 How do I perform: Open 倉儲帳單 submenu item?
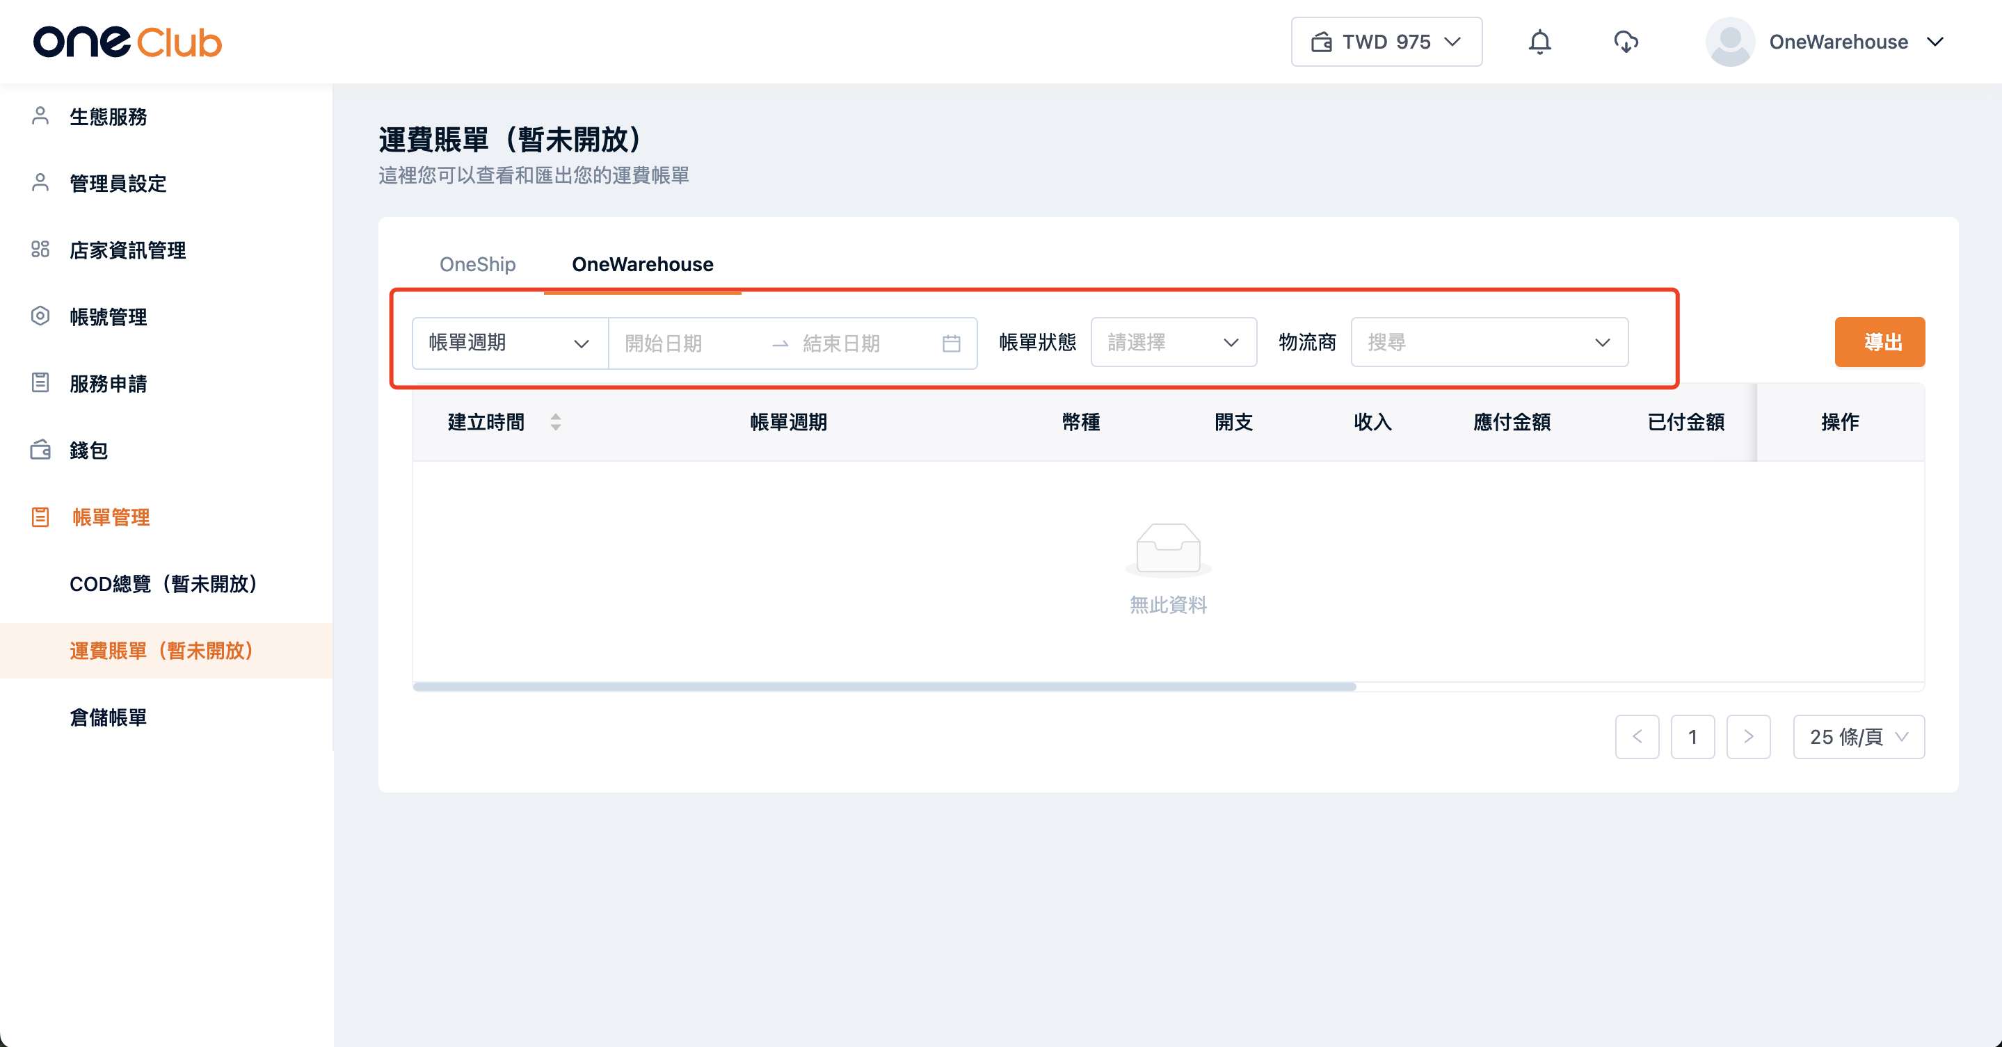(x=108, y=717)
